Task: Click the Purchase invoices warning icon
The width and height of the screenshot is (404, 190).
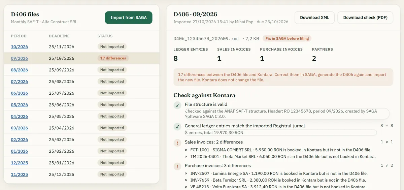Action: [x=177, y=167]
